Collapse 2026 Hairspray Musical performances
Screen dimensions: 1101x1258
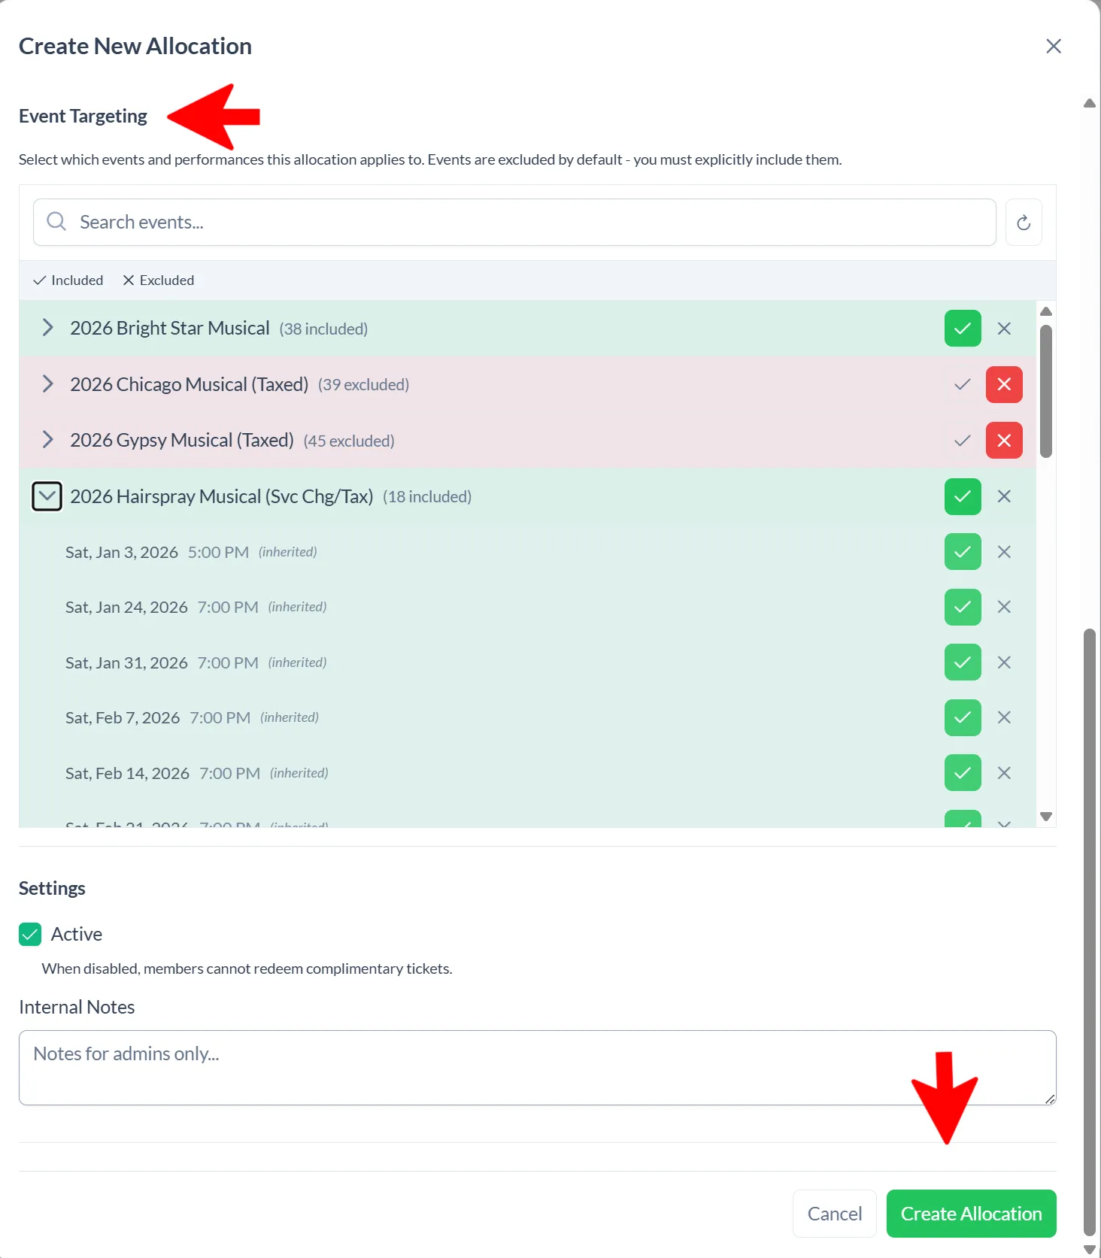point(47,496)
